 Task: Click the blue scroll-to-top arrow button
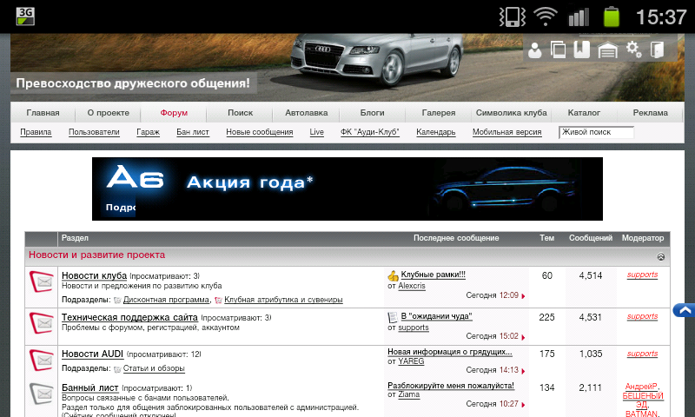point(684,310)
